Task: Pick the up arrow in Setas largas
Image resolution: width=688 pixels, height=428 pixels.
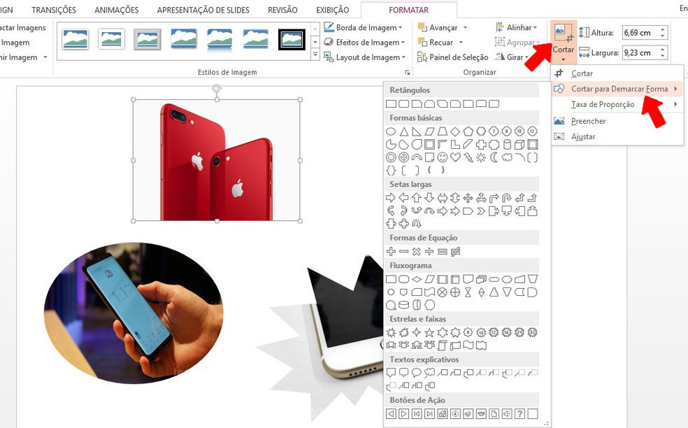Action: click(417, 198)
